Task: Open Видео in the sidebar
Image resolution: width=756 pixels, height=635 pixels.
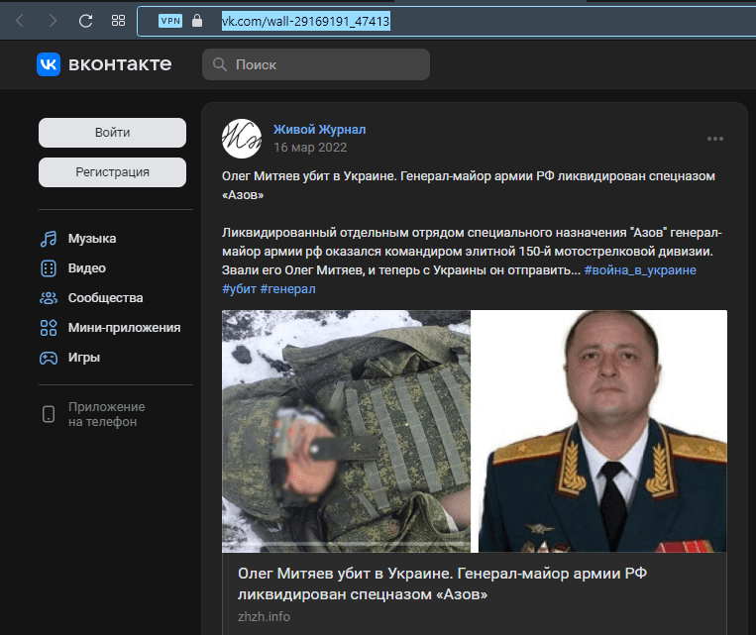Action: tap(87, 268)
